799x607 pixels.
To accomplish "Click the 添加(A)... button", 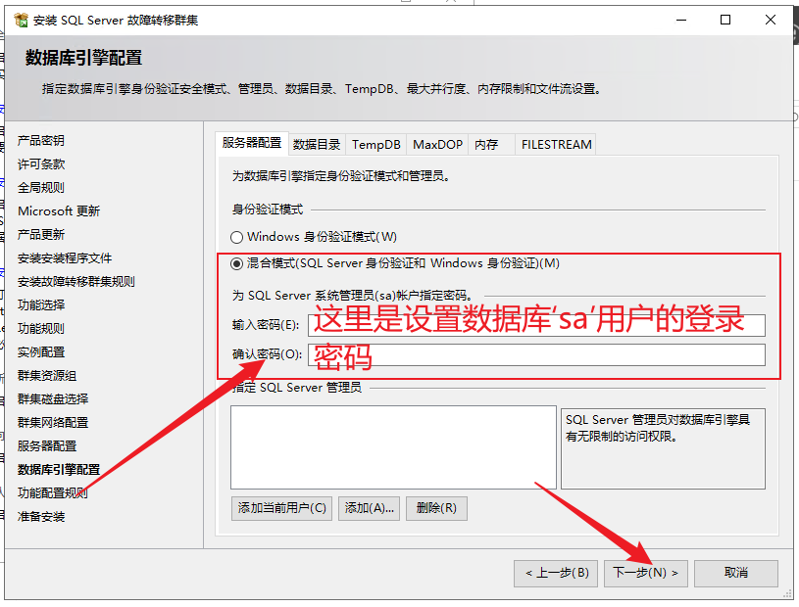I will pos(369,508).
